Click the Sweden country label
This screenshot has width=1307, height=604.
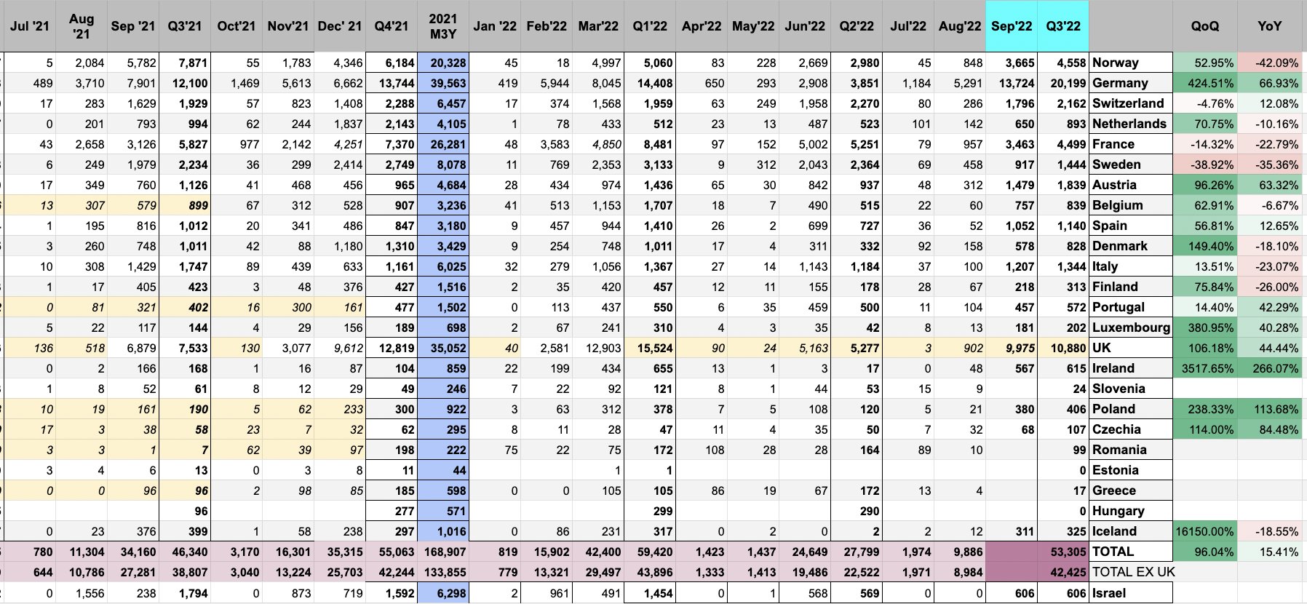[1131, 164]
